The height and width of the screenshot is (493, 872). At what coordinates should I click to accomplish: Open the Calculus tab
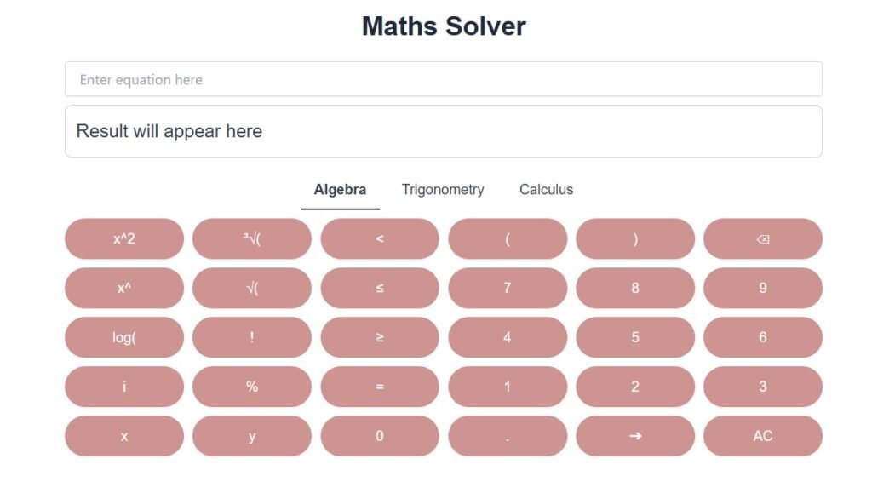546,190
